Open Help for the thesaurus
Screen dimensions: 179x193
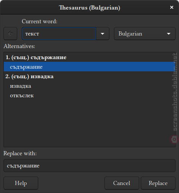tap(21, 183)
